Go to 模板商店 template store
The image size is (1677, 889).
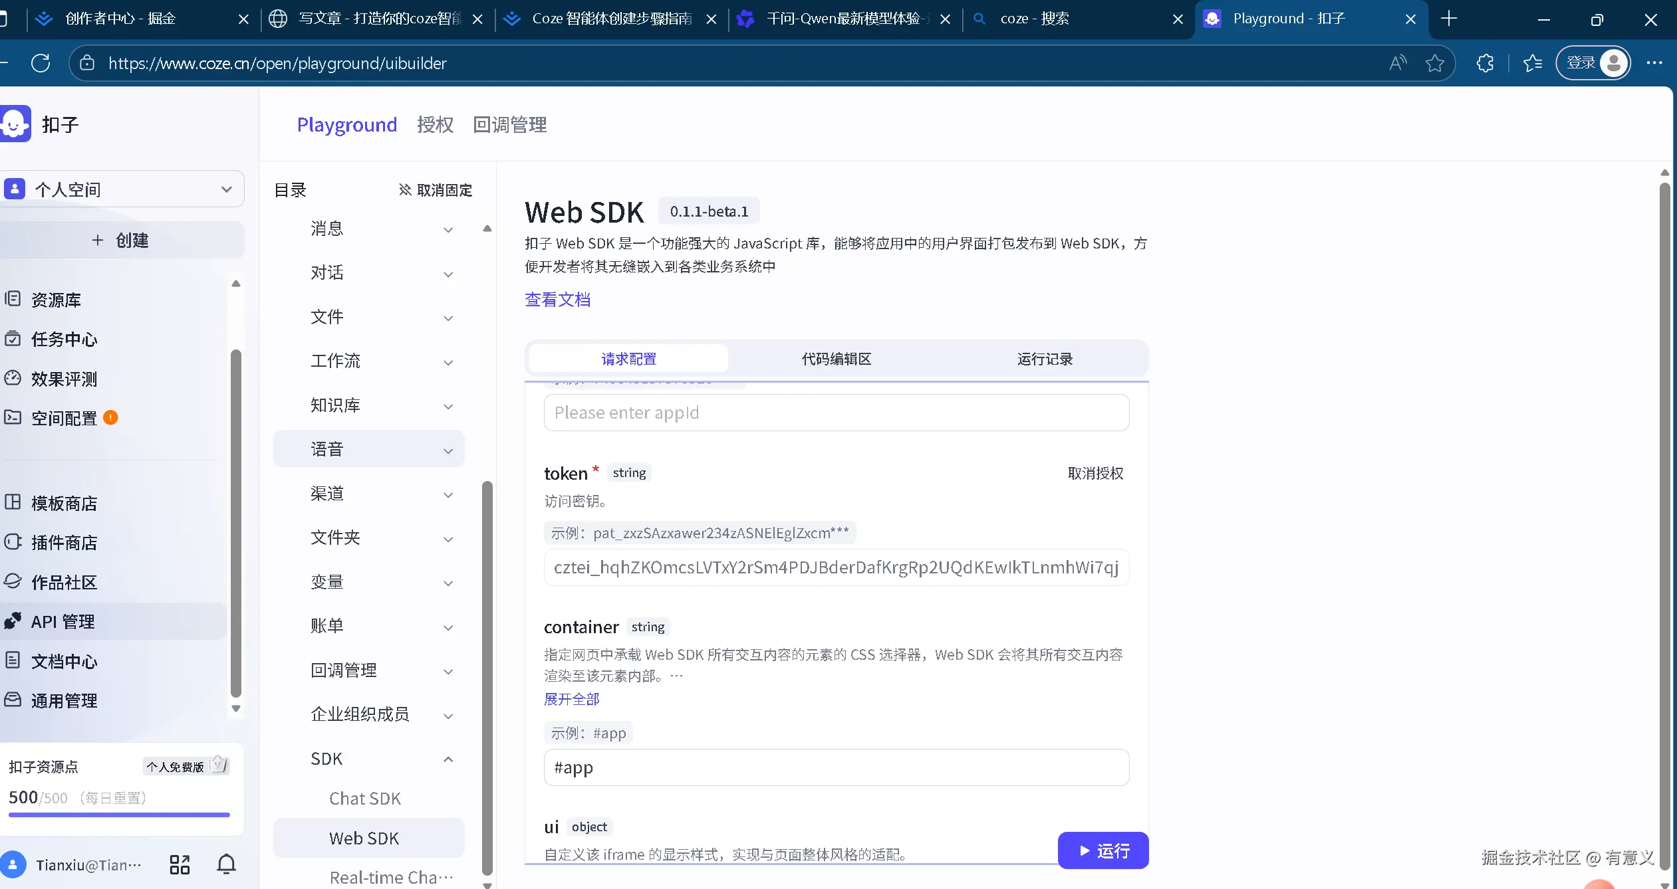[x=64, y=504]
